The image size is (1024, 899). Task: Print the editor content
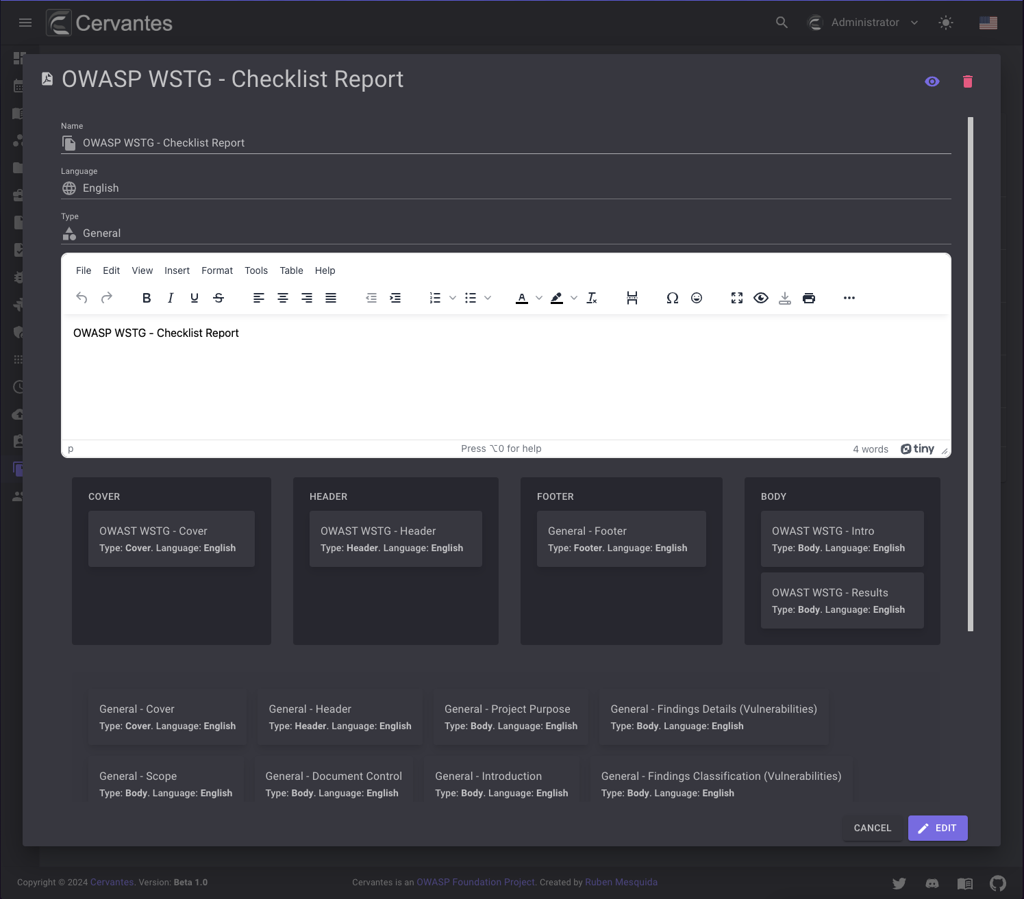pos(809,298)
